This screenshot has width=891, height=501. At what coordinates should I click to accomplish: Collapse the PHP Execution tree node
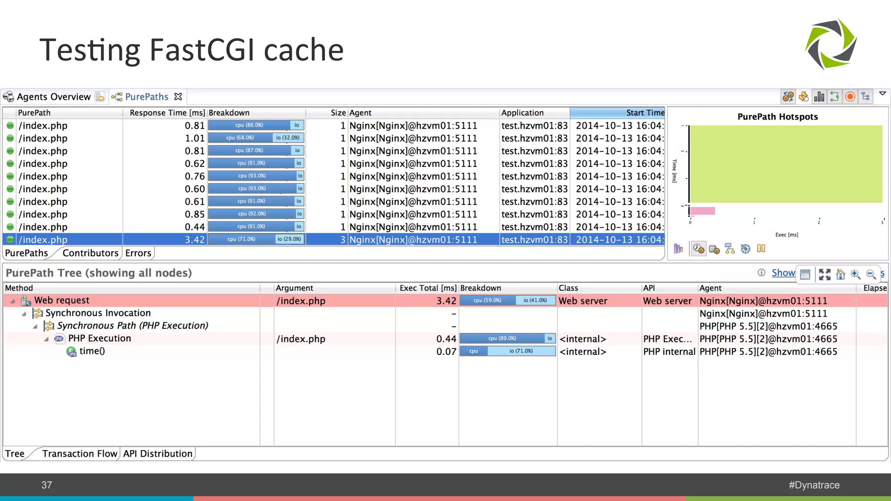(46, 339)
